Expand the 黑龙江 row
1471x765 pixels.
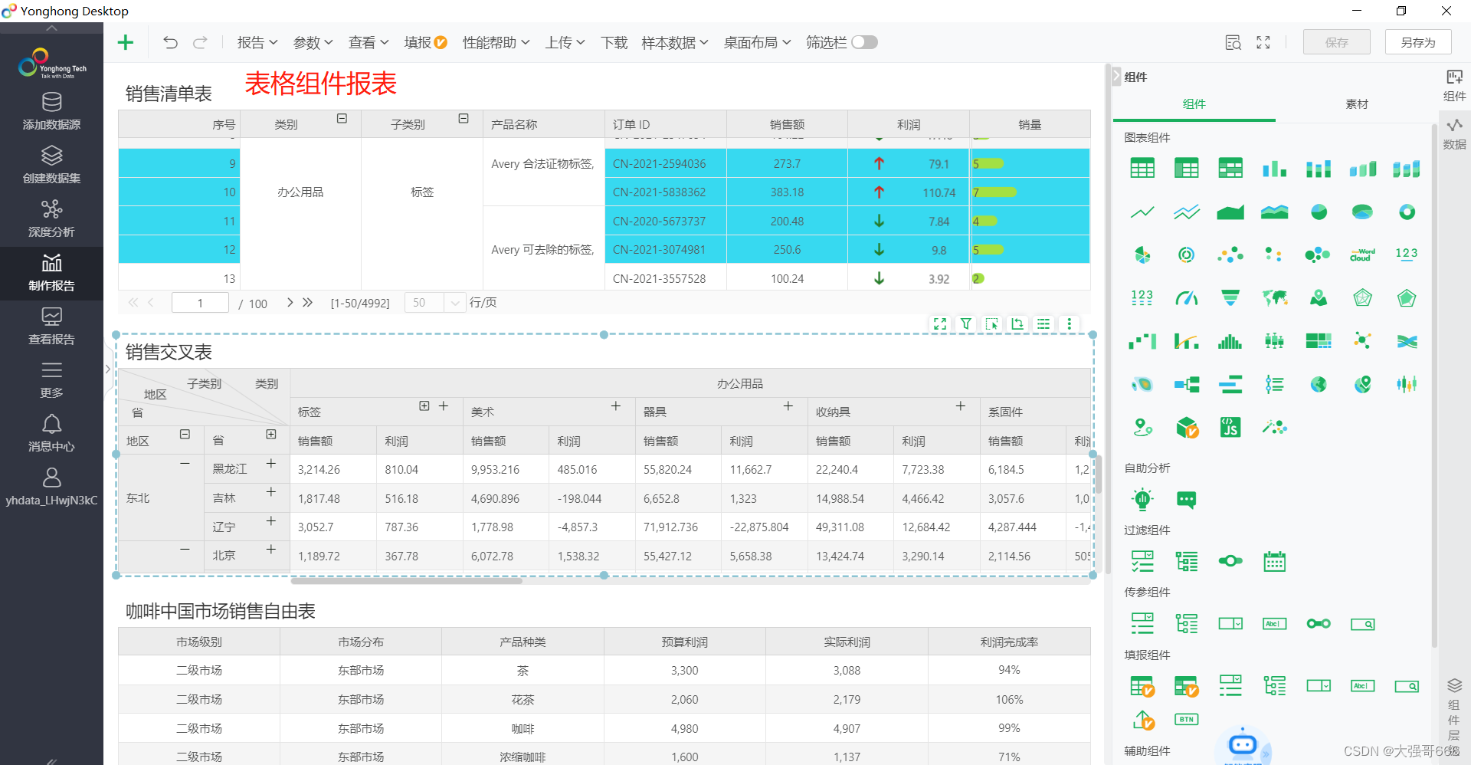270,463
